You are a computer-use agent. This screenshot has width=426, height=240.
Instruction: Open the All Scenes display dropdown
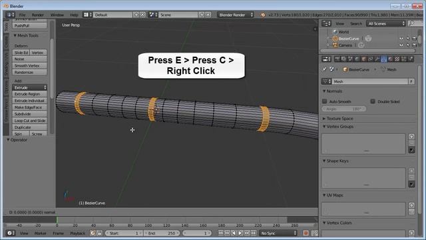pos(386,24)
